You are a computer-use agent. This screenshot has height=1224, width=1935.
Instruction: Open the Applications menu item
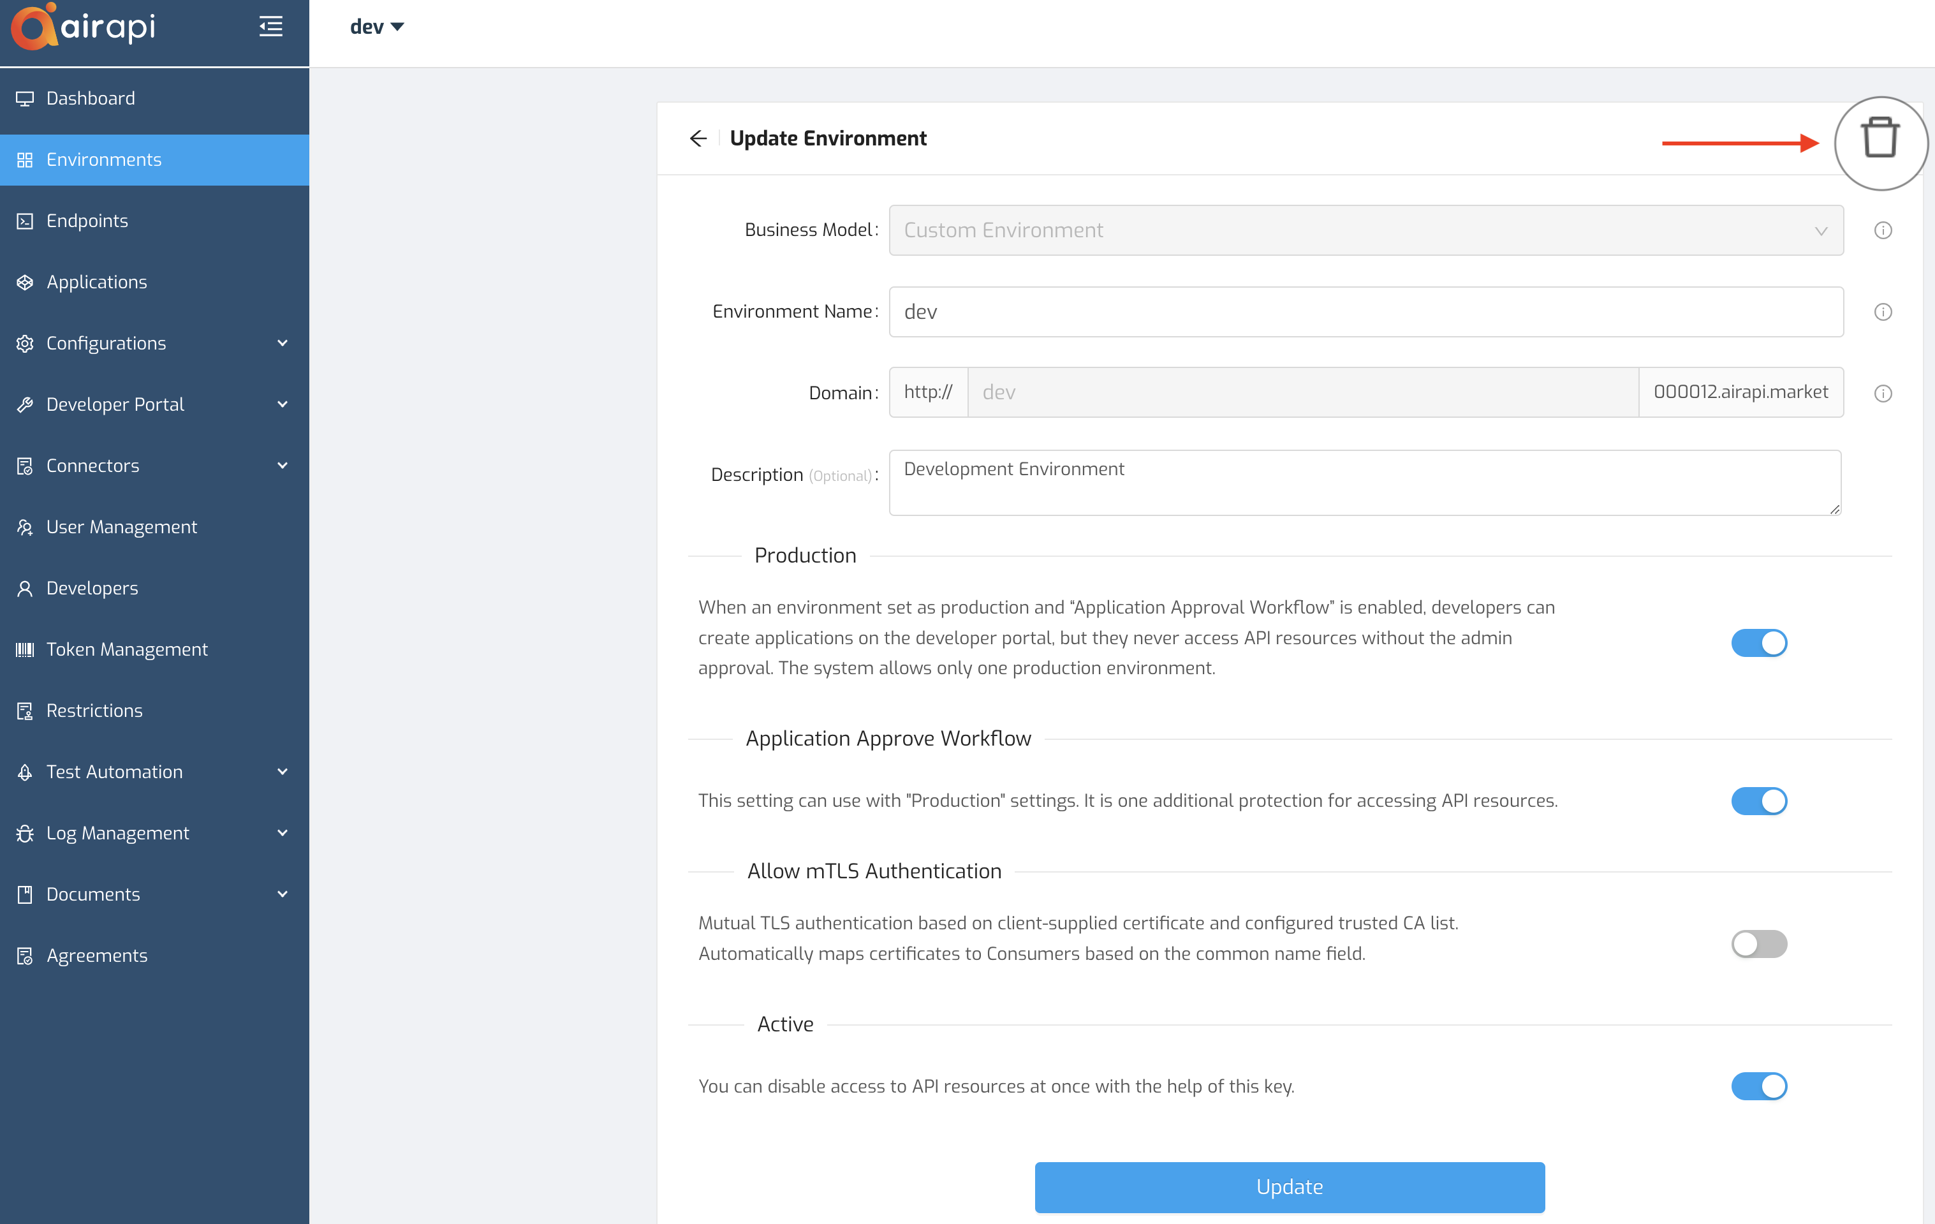(154, 282)
